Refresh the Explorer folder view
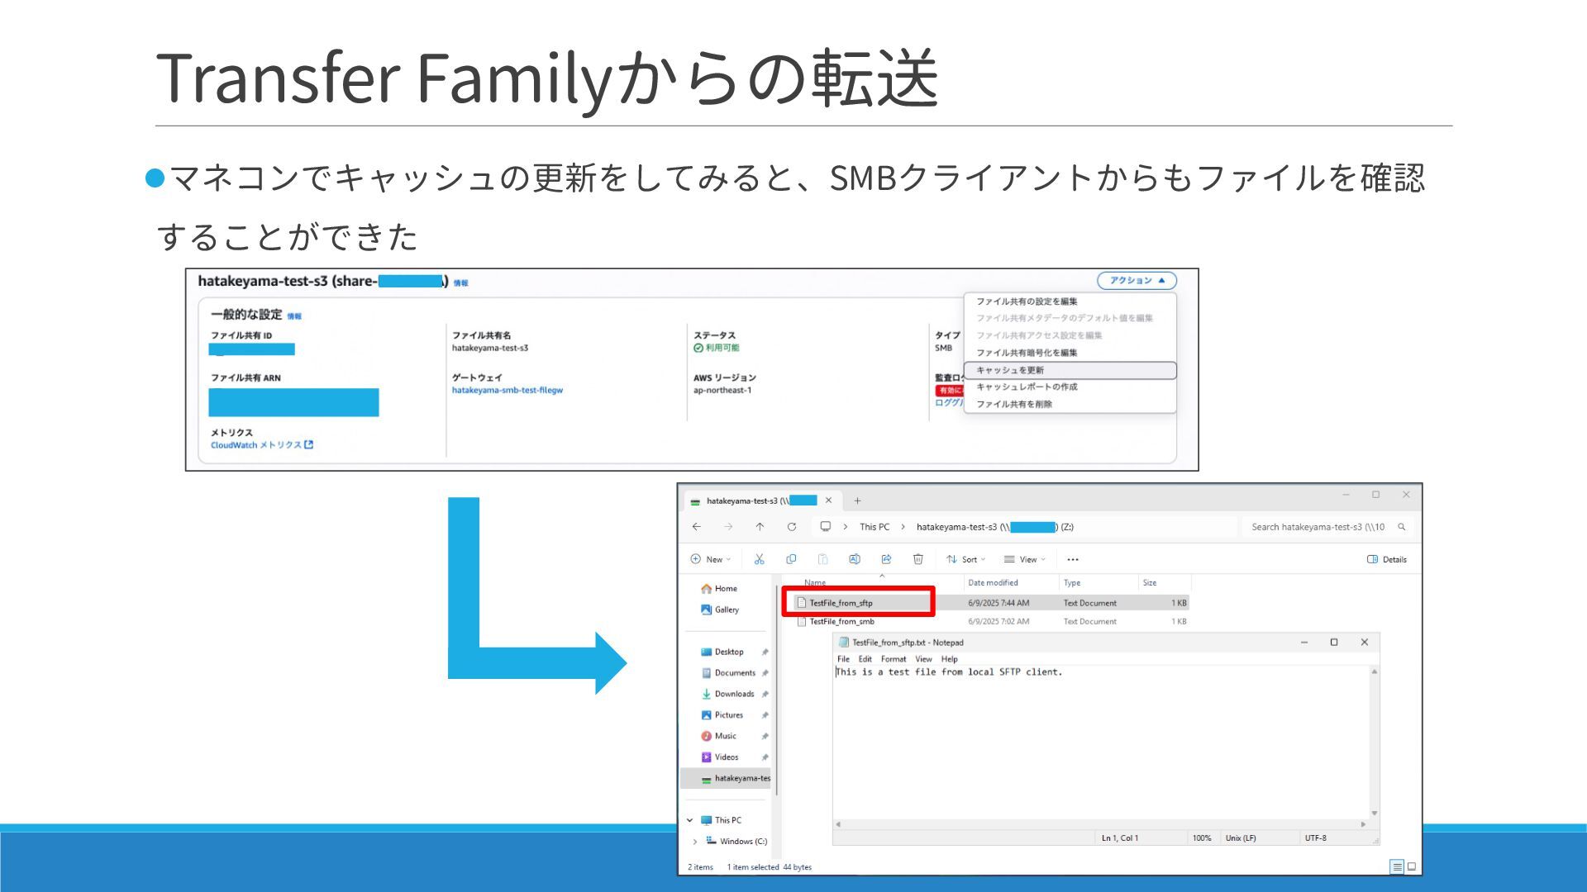Screen dimensions: 1587x892 (x=792, y=527)
